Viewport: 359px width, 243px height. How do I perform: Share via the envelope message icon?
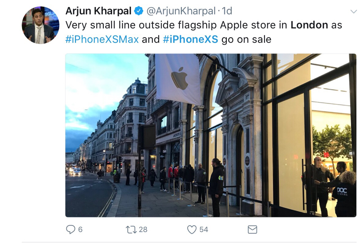252,229
